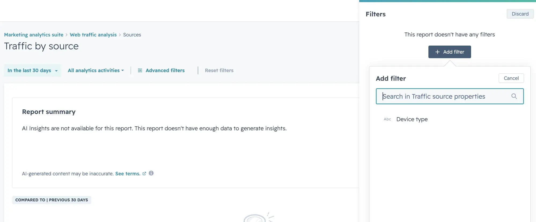This screenshot has height=222, width=536.
Task: Go to Marketing analytics suite breadcrumb
Action: point(34,35)
